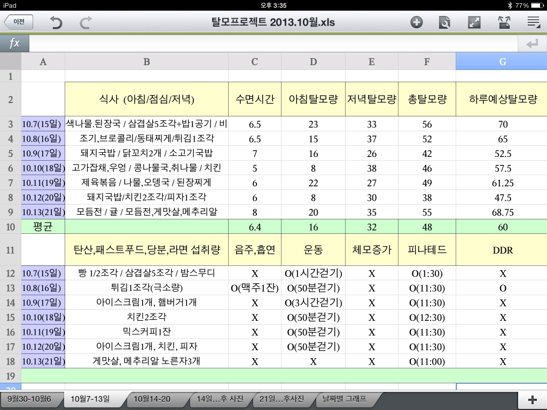Click in the formula bar input field

tap(273, 44)
